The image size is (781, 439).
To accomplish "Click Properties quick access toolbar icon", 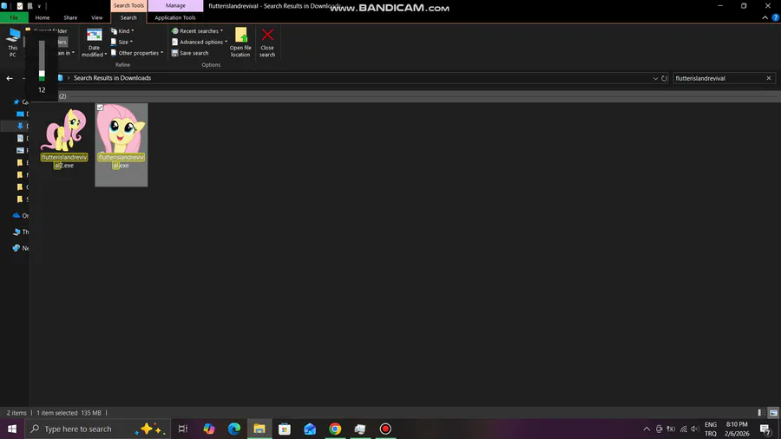I will [x=19, y=6].
